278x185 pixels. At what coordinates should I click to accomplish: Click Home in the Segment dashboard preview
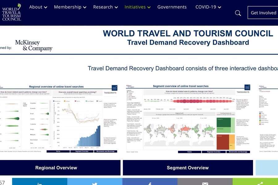[190, 152]
